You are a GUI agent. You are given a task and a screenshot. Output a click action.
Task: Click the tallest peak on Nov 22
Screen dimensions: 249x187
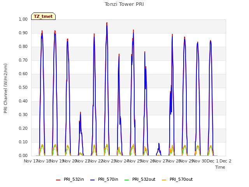coord(107,23)
